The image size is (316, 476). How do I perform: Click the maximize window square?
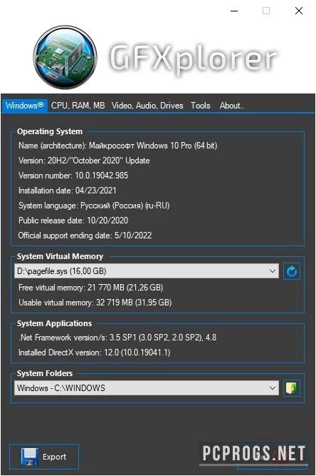tap(266, 11)
